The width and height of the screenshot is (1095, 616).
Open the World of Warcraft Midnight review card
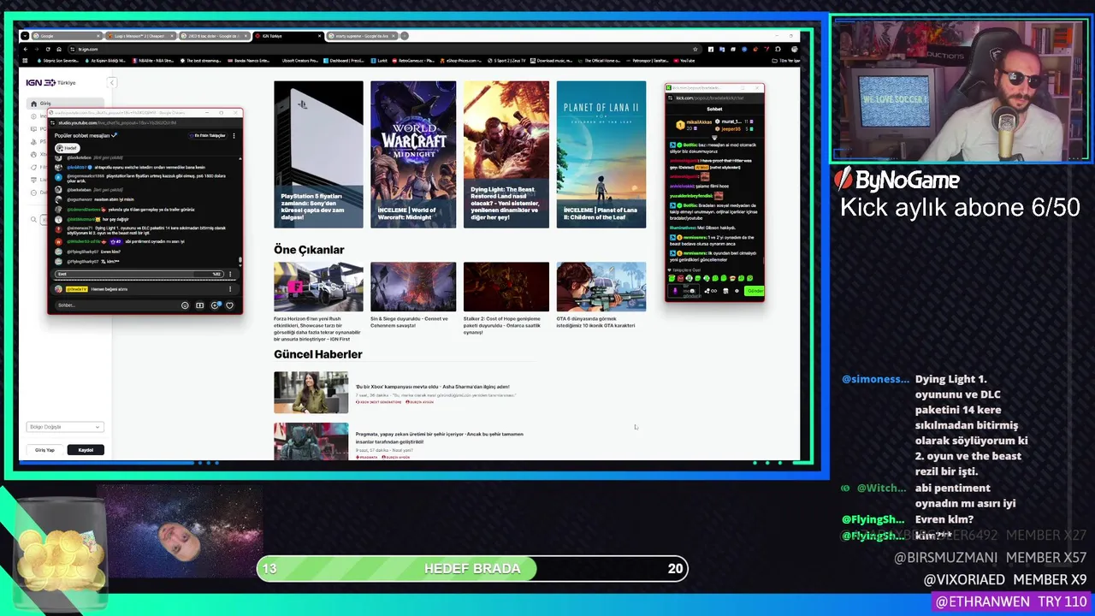pyautogui.click(x=413, y=154)
